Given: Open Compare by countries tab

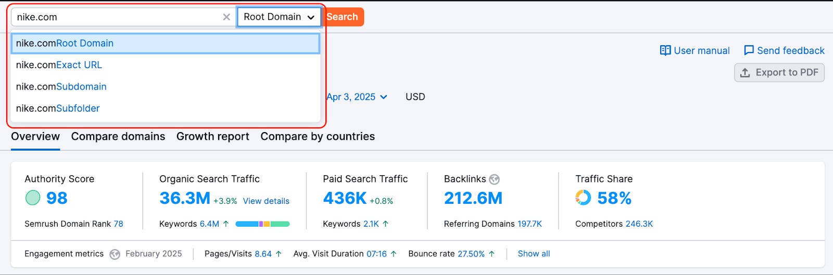Looking at the screenshot, I should pyautogui.click(x=318, y=136).
